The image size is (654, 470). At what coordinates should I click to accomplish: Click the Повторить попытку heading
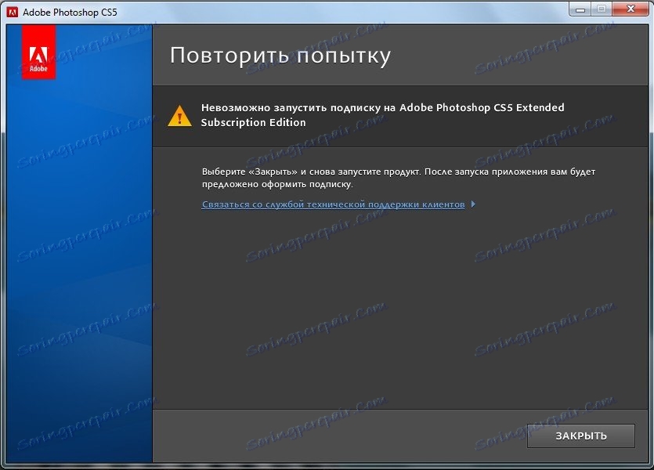pyautogui.click(x=280, y=55)
